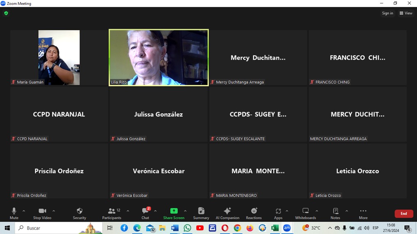Image resolution: width=417 pixels, height=234 pixels.
Task: Open the meeting Summary tool
Action: 201,213
